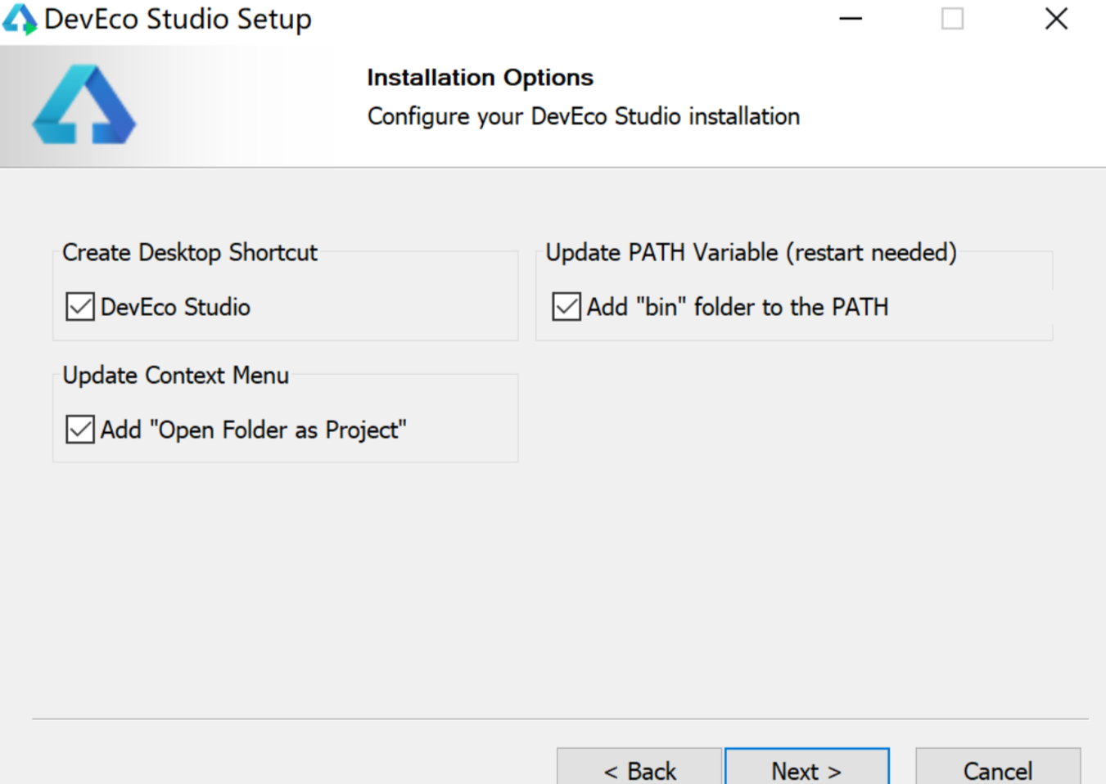Close the DevEco Studio Setup window

click(x=1056, y=19)
